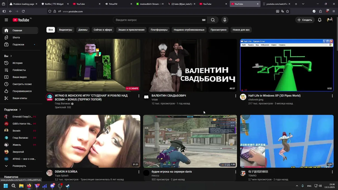Click the youtube.com address bar

click(x=169, y=11)
